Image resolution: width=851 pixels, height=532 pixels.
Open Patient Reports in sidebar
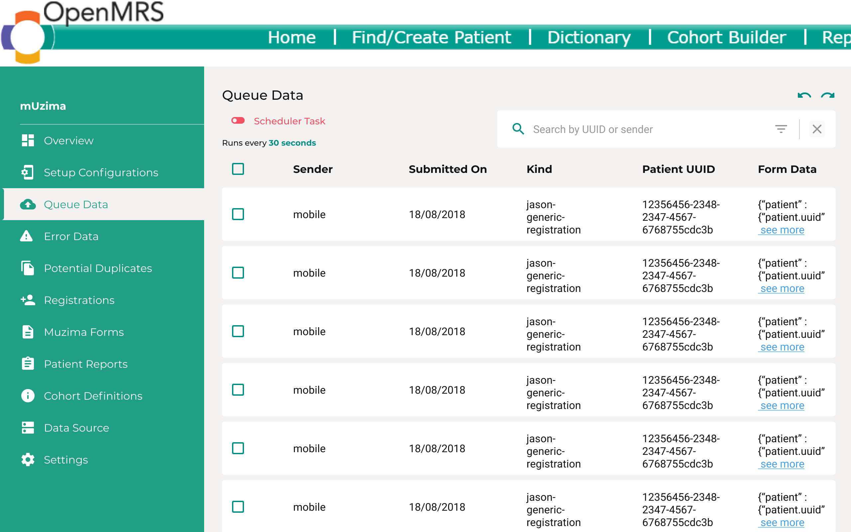coord(85,364)
